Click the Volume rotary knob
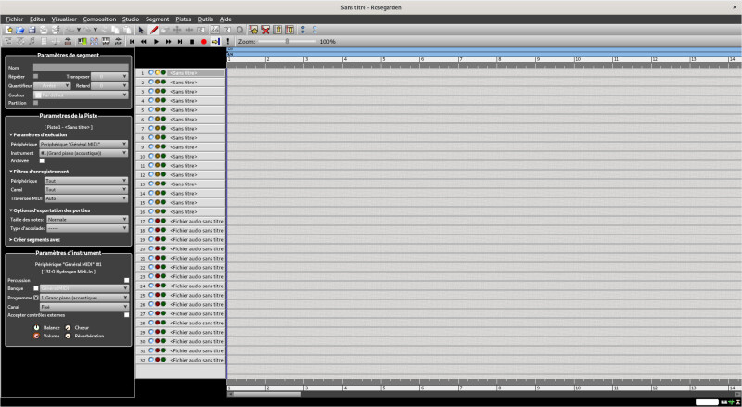The width and height of the screenshot is (742, 407). [36, 336]
